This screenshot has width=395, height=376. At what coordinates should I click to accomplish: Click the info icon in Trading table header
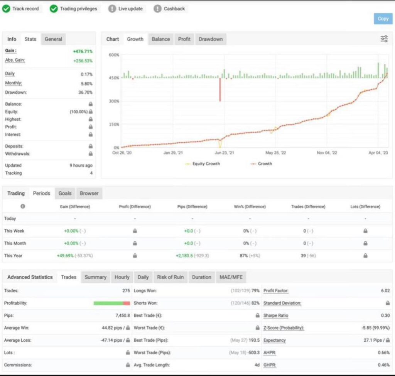coord(23,206)
